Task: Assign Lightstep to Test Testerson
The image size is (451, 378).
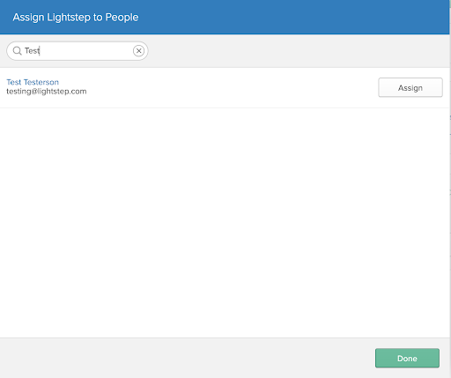Action: coord(410,87)
